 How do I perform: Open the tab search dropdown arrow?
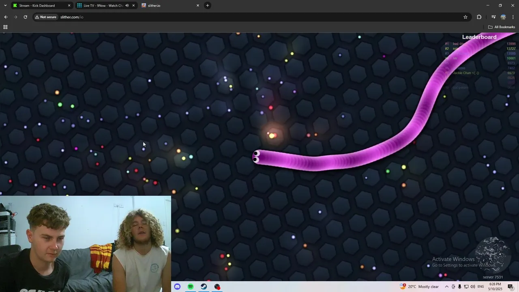point(5,5)
